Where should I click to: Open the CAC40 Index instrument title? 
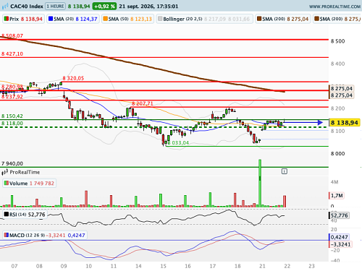[x=27, y=7]
